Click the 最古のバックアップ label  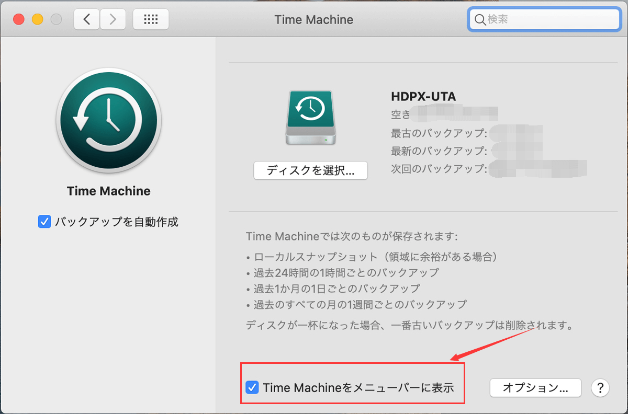[x=439, y=132]
